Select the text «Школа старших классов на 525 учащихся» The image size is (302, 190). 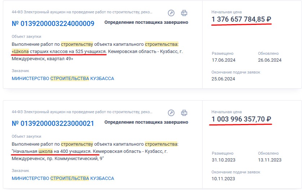59,51
